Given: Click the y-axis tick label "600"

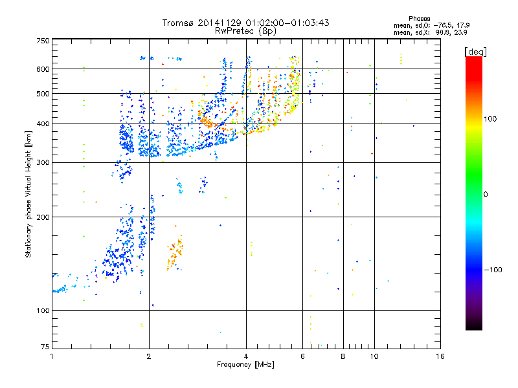Looking at the screenshot, I should (x=43, y=69).
